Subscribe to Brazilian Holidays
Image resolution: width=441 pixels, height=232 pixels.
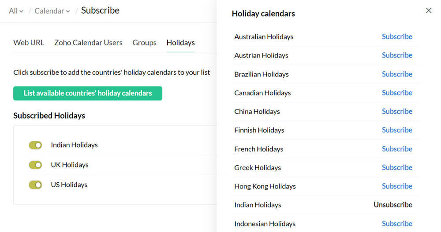(x=397, y=74)
